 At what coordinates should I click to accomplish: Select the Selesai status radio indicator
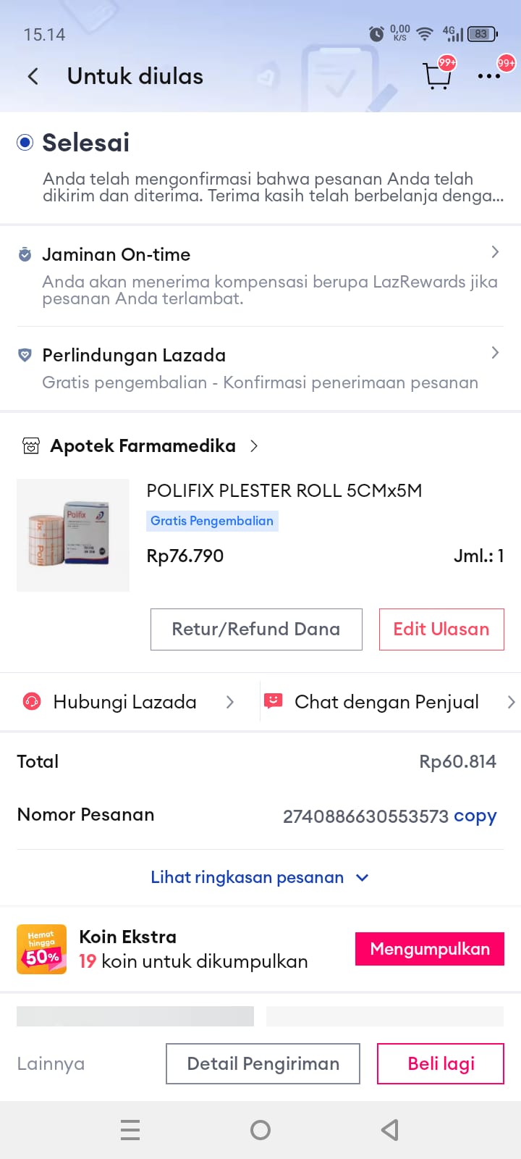pyautogui.click(x=25, y=143)
